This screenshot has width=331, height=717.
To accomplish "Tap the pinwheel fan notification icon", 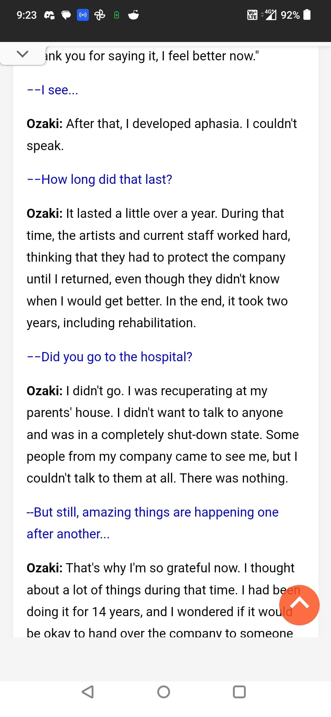I will tap(100, 15).
